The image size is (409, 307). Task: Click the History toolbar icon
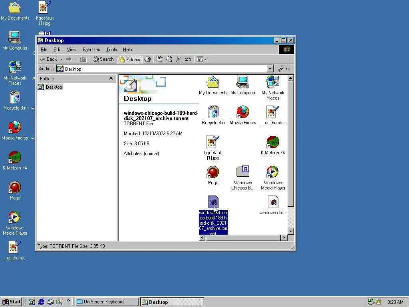tap(148, 60)
